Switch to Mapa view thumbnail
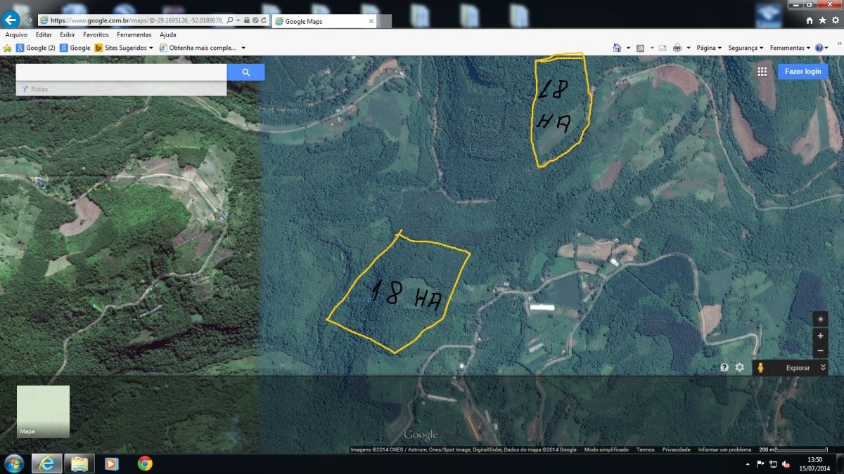 click(43, 411)
